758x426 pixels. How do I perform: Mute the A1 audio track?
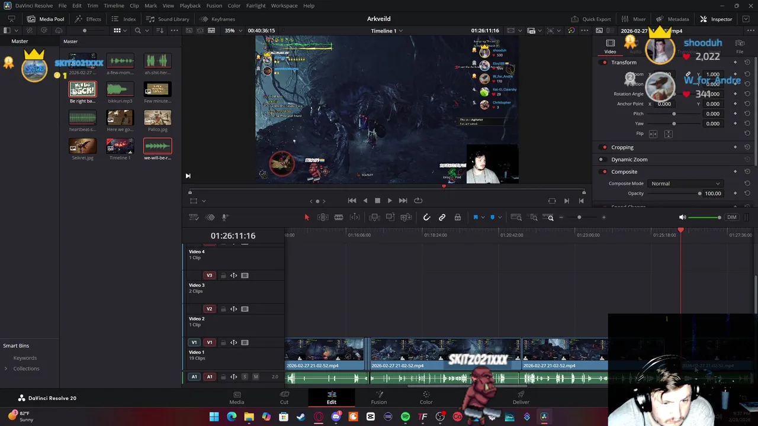point(256,377)
